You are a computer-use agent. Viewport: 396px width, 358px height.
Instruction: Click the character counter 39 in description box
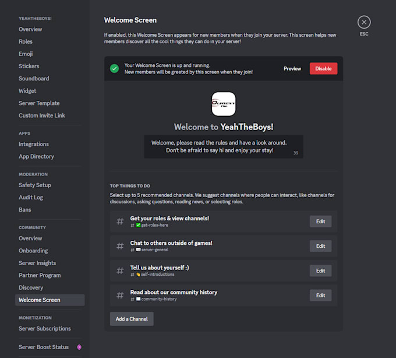pos(296,153)
